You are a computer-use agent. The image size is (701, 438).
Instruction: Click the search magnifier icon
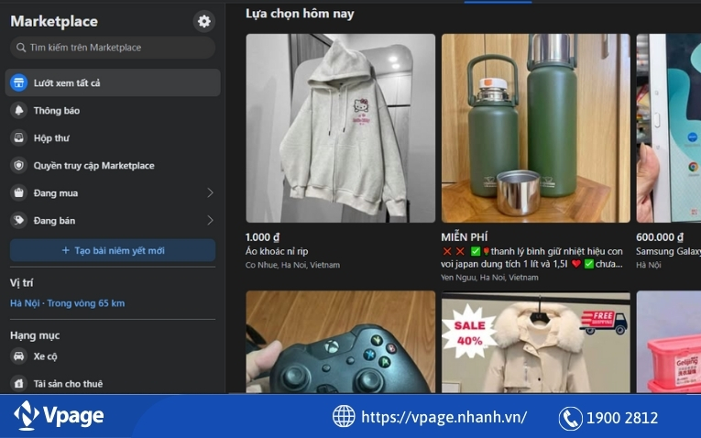click(x=20, y=48)
